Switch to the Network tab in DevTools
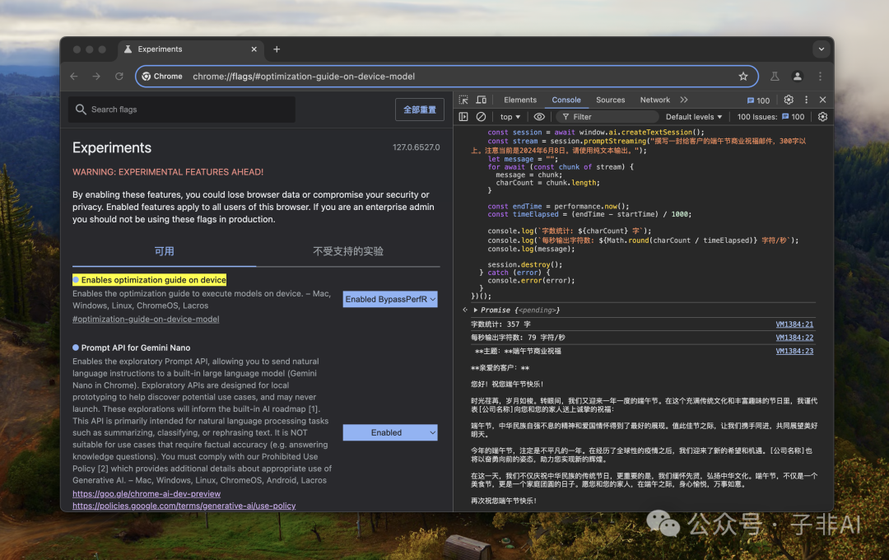The image size is (889, 560). [654, 100]
